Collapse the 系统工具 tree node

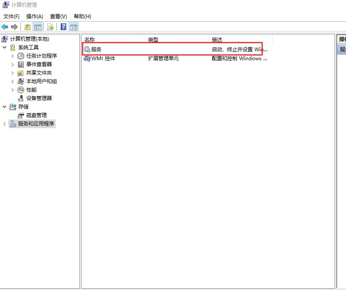point(4,47)
